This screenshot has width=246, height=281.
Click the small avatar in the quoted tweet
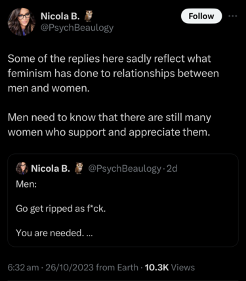coord(22,168)
